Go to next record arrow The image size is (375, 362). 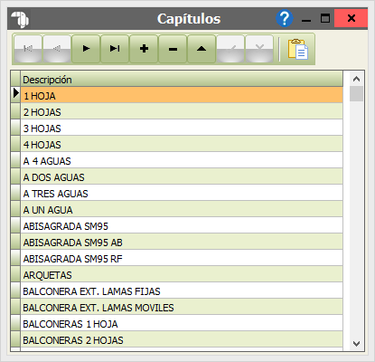click(x=86, y=49)
